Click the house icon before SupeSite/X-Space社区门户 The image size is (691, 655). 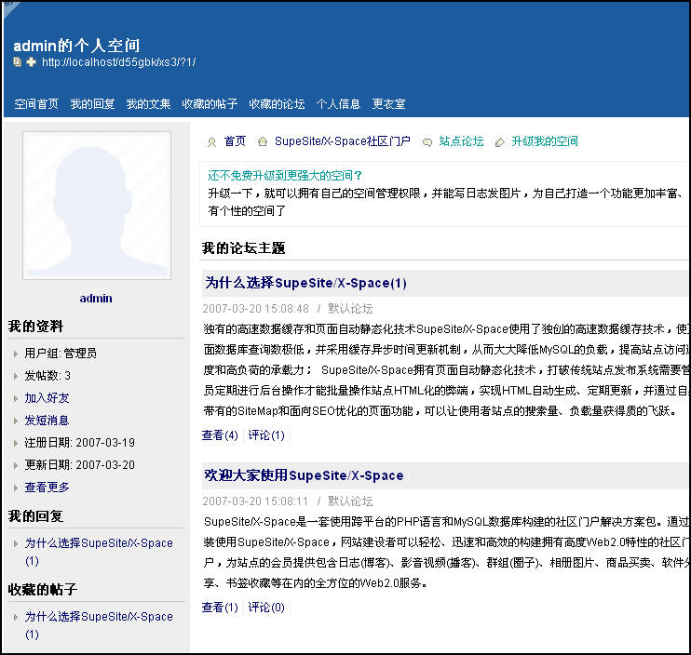263,141
